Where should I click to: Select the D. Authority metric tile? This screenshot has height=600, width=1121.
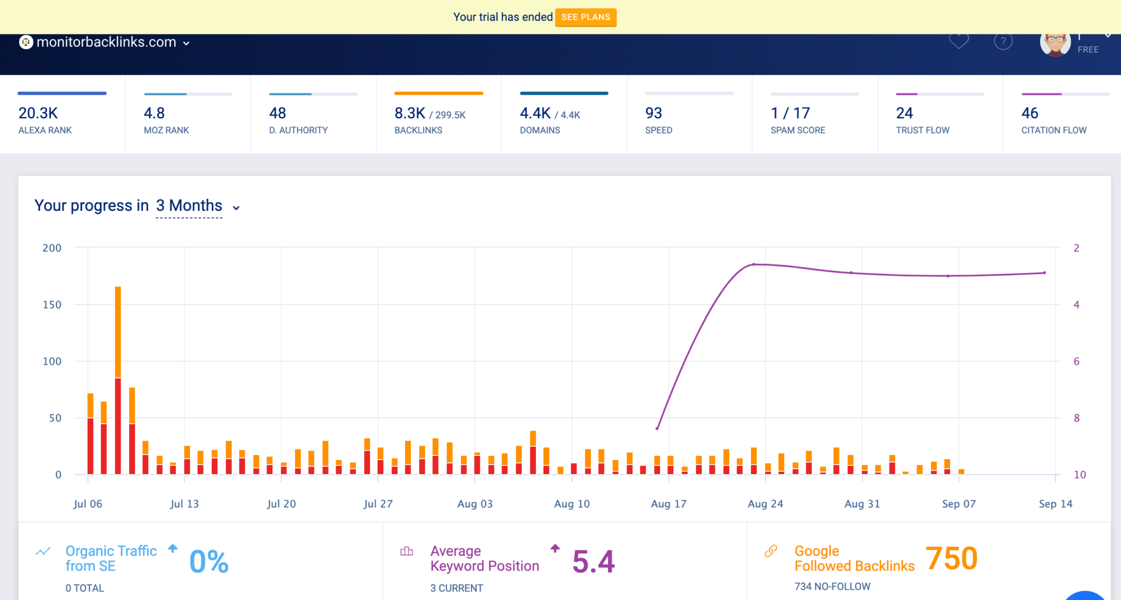pos(313,114)
